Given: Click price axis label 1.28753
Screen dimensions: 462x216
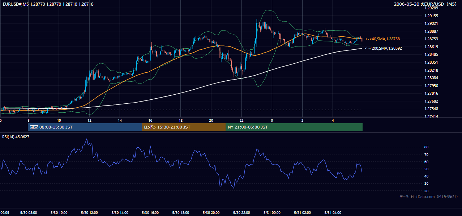Looking at the screenshot, I should pyautogui.click(x=431, y=39).
